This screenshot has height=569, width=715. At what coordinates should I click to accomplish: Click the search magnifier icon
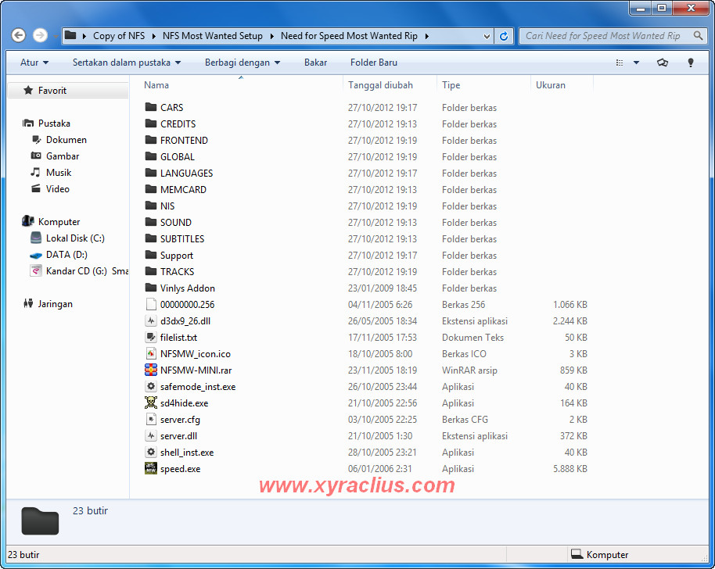click(x=698, y=35)
